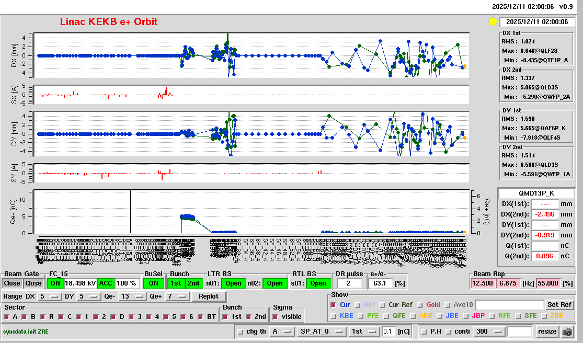The image size is (583, 343).
Task: Toggle the BuSel ON indicator
Action: click(153, 283)
